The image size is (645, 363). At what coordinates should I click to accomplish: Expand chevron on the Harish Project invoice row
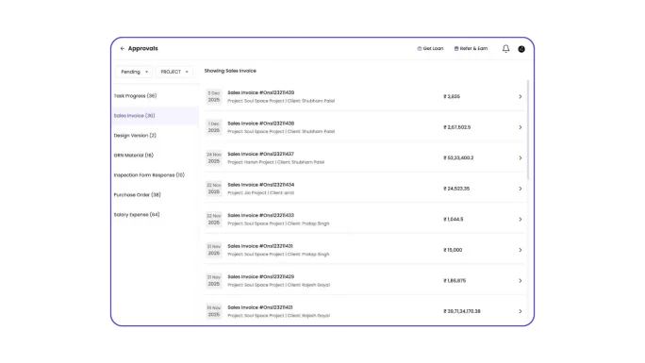520,157
